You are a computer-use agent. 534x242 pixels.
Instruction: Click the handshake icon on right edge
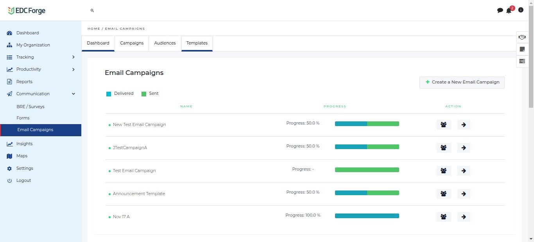[522, 37]
